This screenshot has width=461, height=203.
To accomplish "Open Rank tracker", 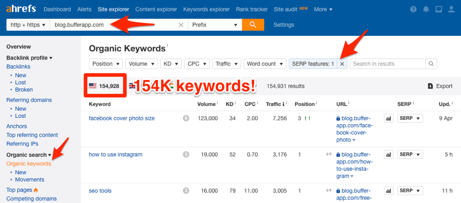I will [x=252, y=9].
